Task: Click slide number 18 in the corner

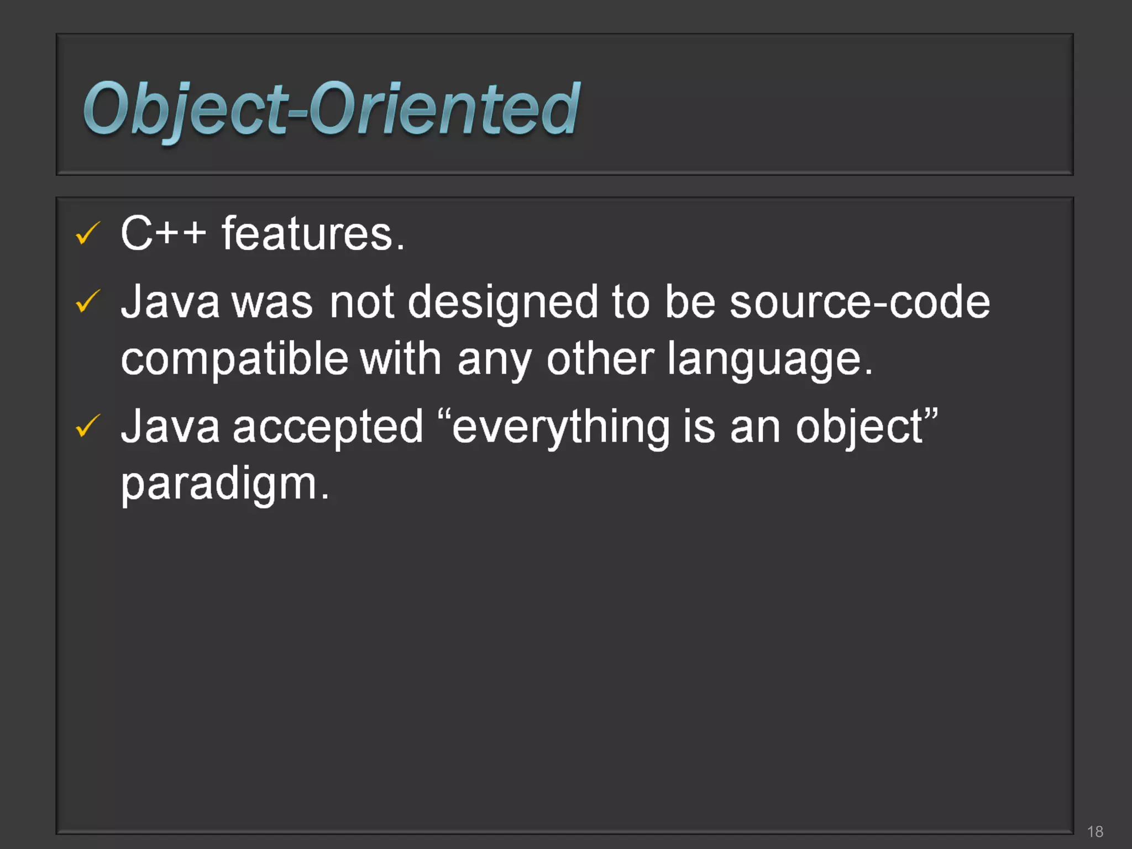Action: tap(1095, 831)
